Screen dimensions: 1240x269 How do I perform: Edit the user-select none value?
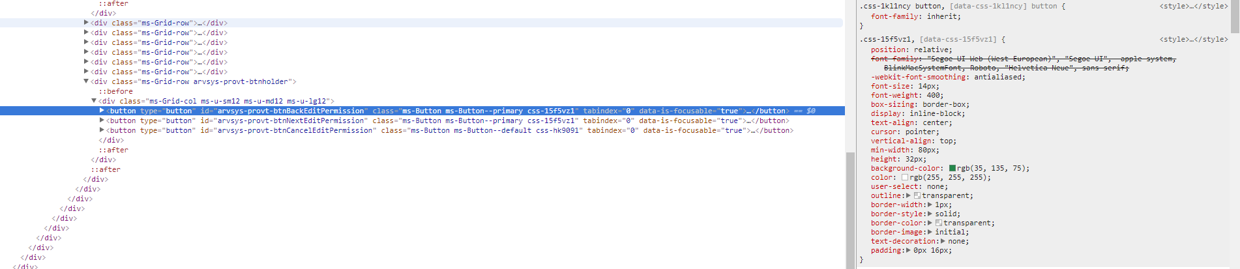point(936,186)
